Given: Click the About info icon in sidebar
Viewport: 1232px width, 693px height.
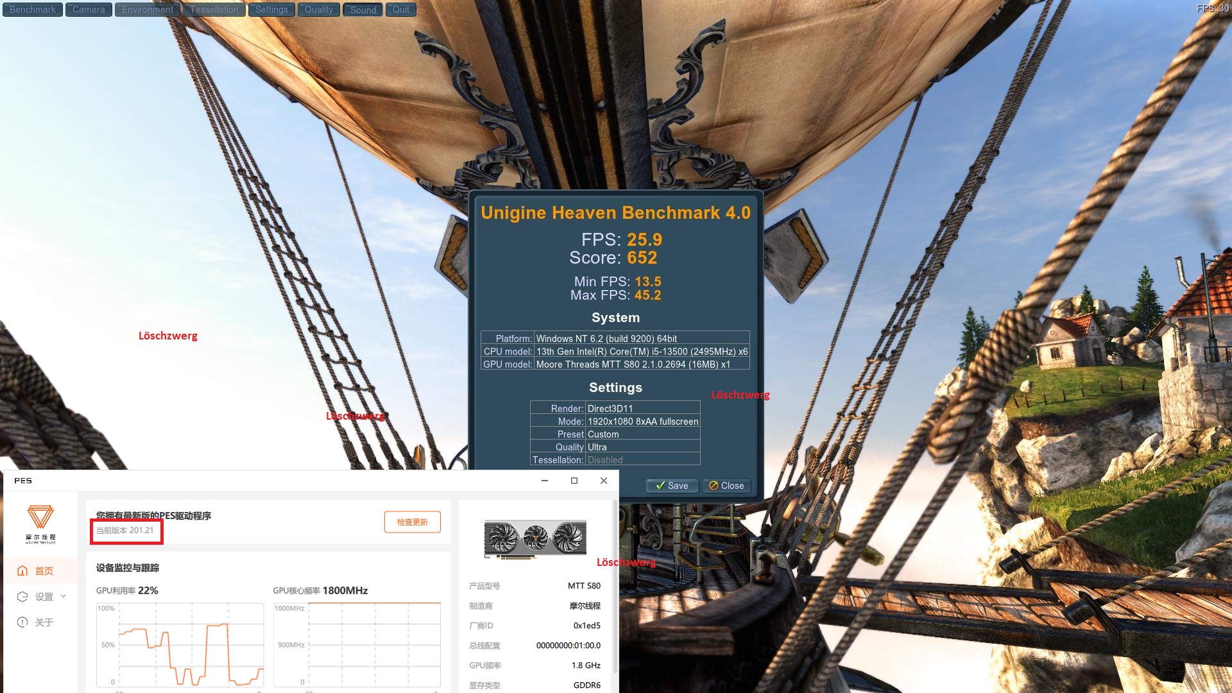Looking at the screenshot, I should pyautogui.click(x=23, y=622).
